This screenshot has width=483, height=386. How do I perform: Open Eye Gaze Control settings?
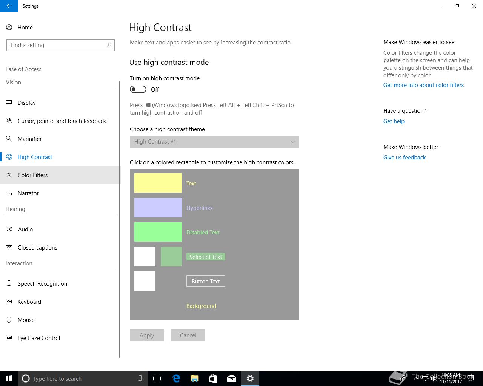point(60,338)
